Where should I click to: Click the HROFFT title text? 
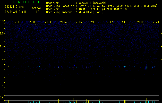point(26,2)
